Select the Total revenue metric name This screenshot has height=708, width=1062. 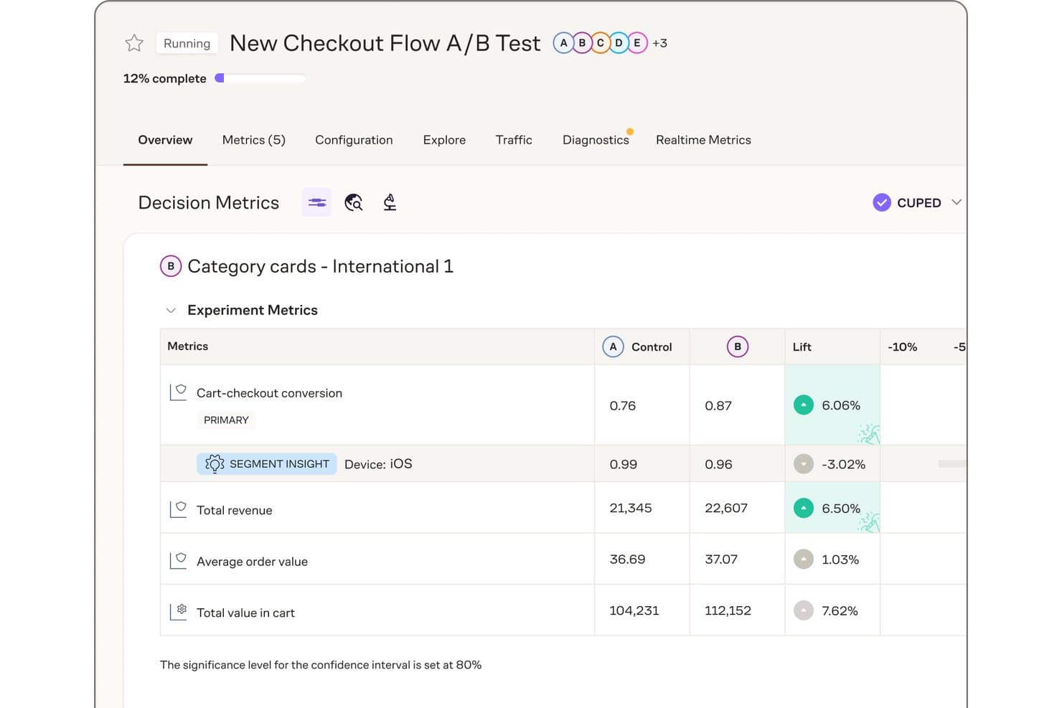click(x=235, y=510)
